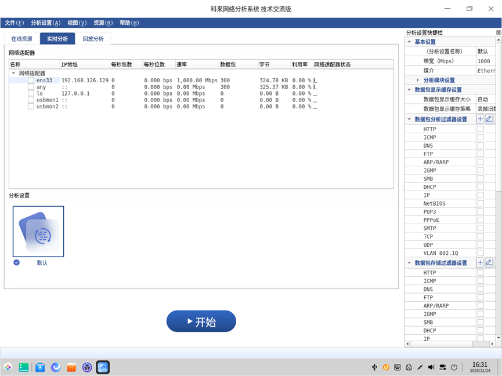Image resolution: width=502 pixels, height=376 pixels.
Task: Expand the 分析模块设置 section
Action: pos(417,81)
